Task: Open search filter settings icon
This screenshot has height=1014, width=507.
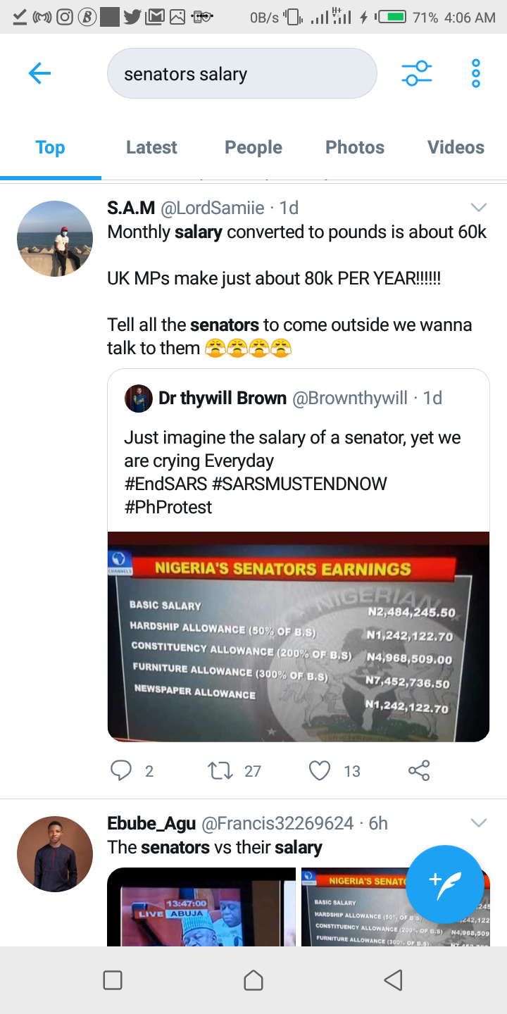Action: click(x=416, y=73)
